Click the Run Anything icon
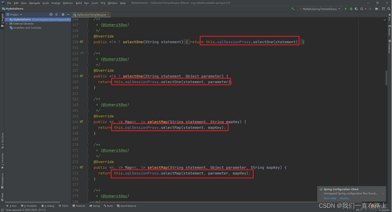The image size is (392, 212). (x=383, y=9)
